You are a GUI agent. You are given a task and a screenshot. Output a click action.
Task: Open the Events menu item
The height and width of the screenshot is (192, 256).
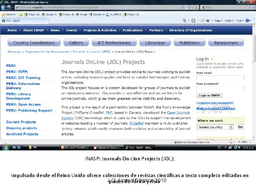[x=71, y=30]
